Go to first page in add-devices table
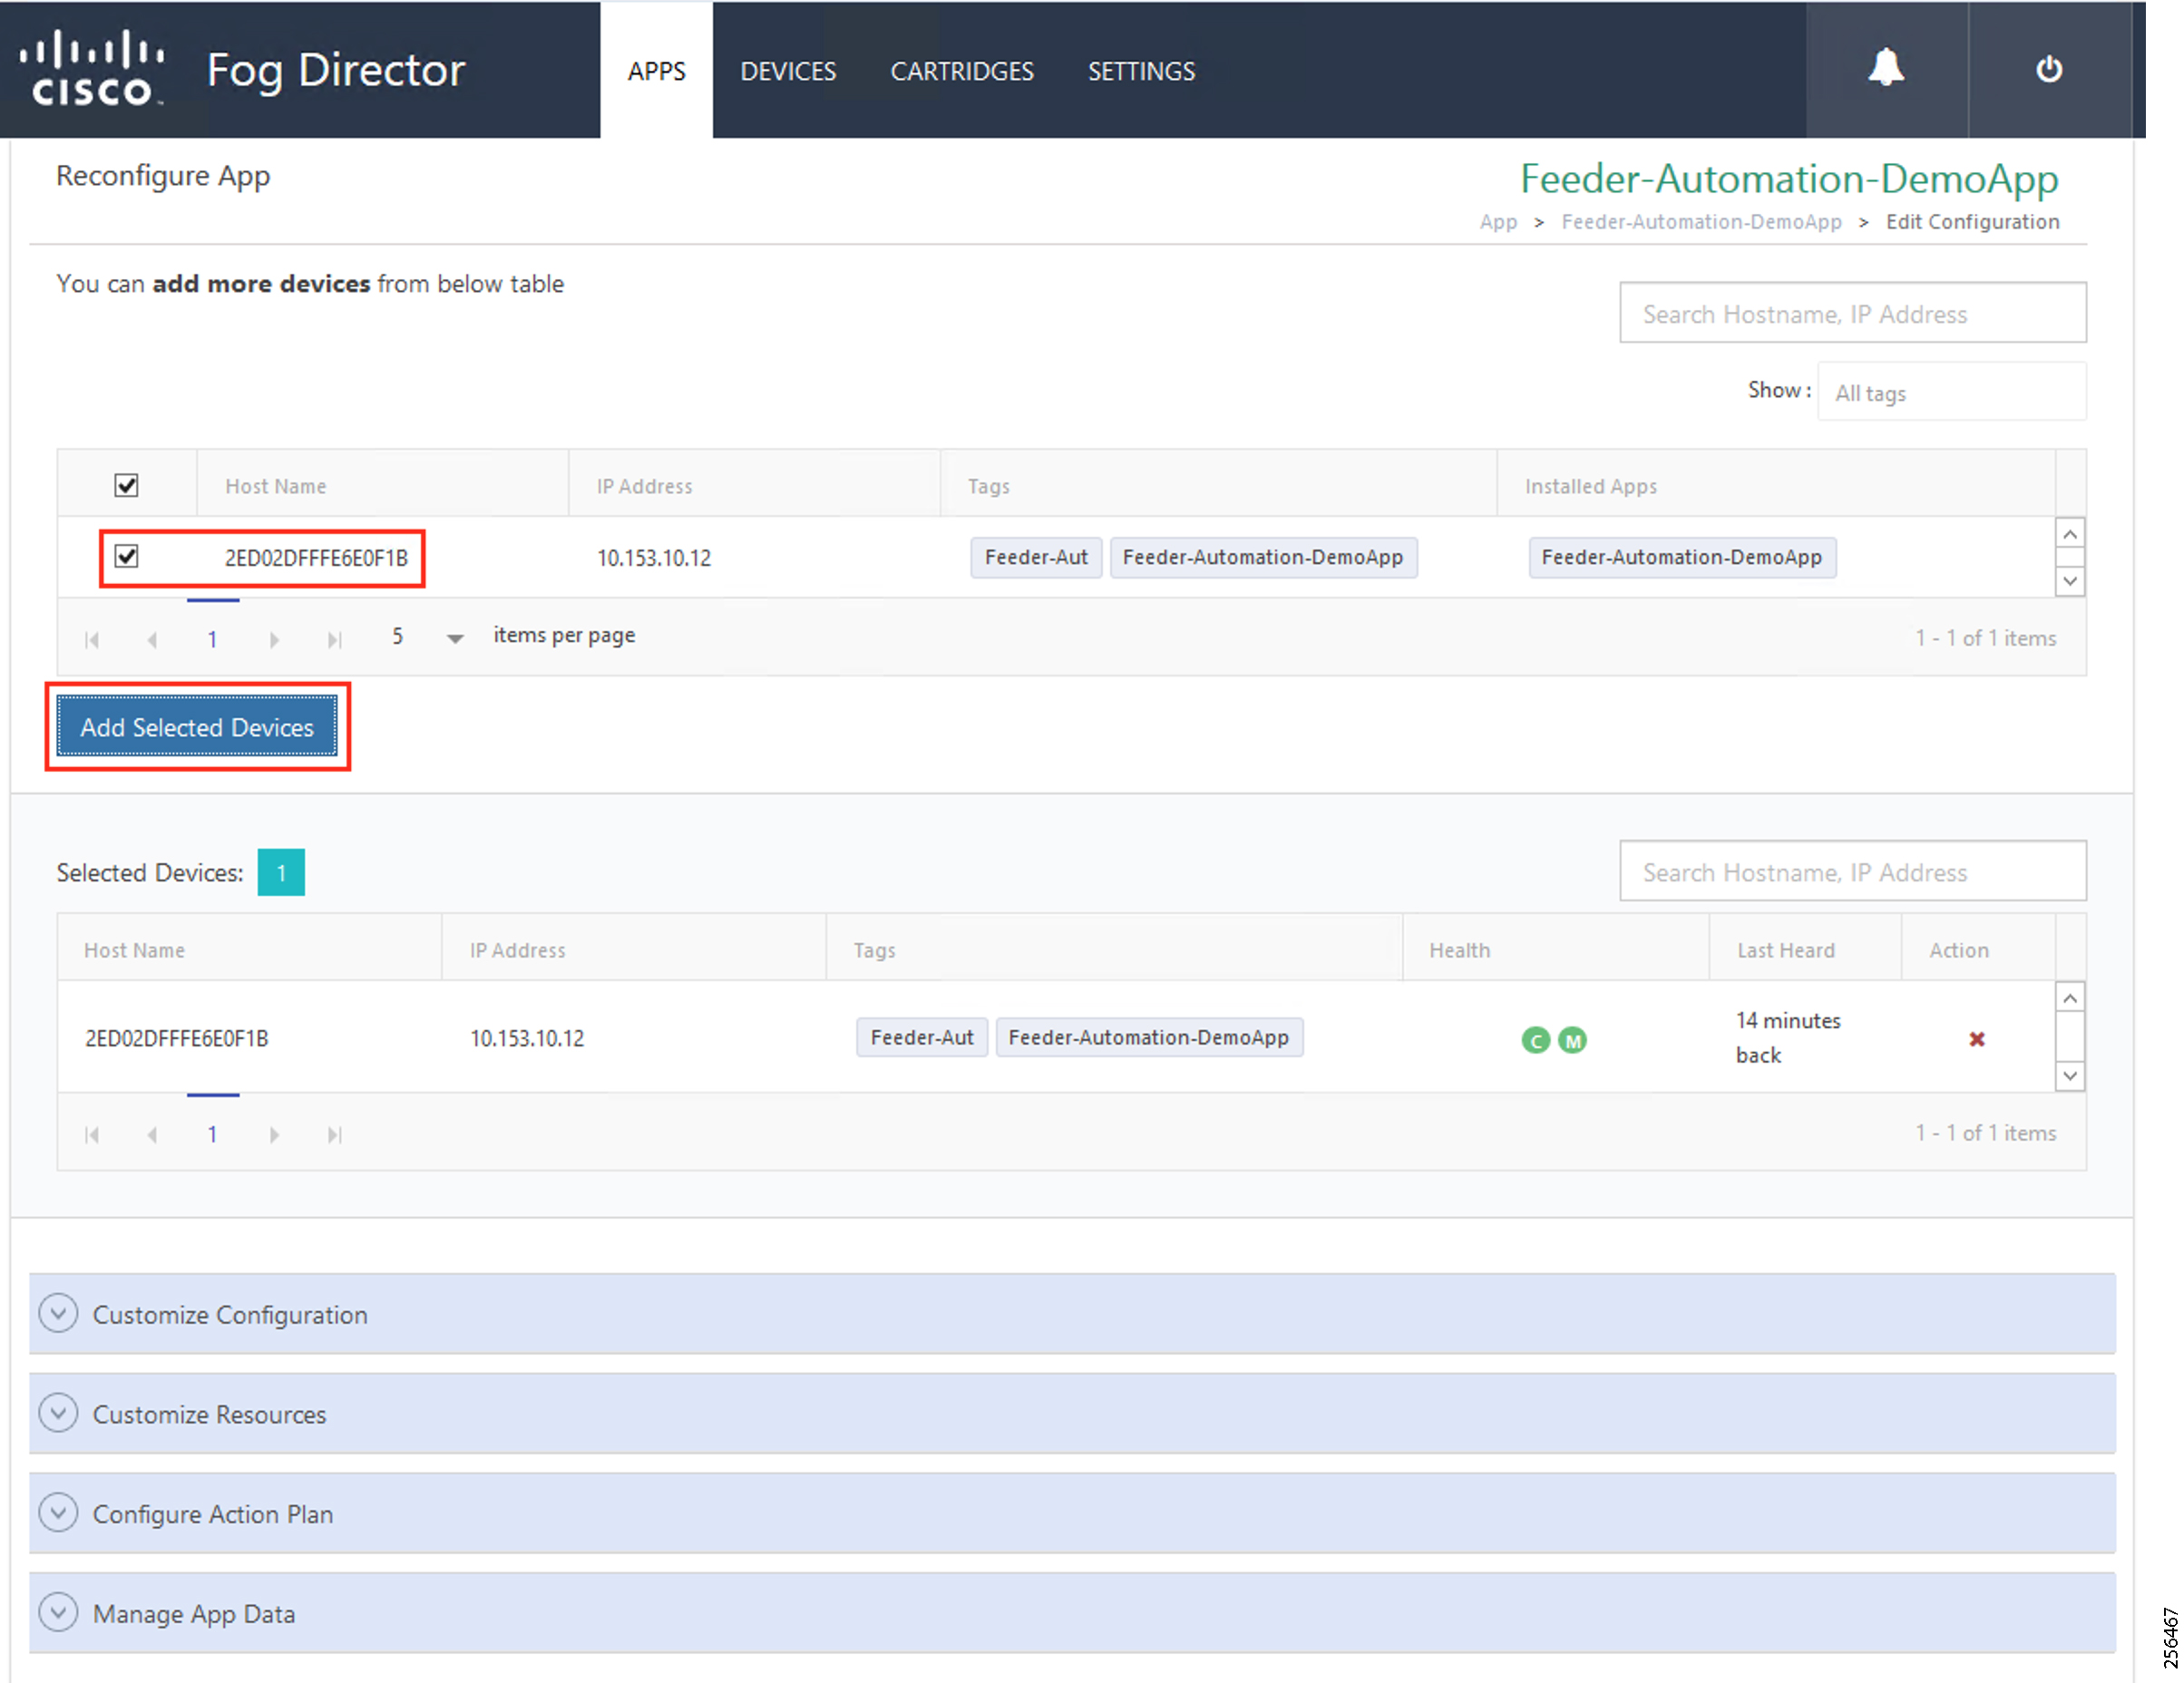The height and width of the screenshot is (1683, 2184). click(92, 639)
